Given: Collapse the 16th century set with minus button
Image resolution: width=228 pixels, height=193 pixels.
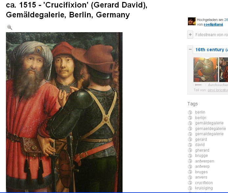Looking at the screenshot, I should [190, 49].
